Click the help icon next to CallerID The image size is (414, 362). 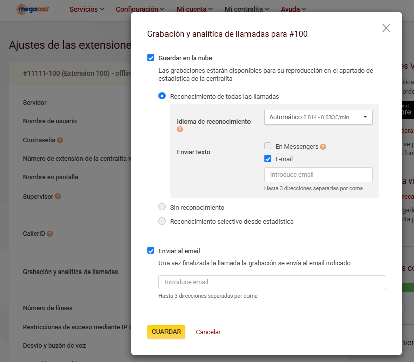50,234
